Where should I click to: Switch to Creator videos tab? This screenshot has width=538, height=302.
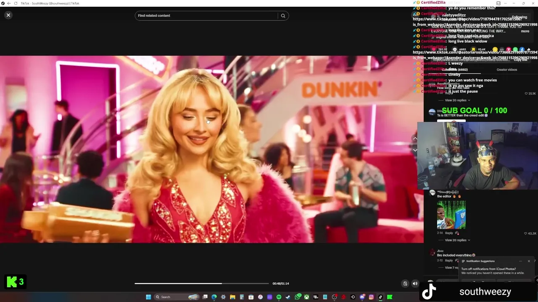[507, 70]
